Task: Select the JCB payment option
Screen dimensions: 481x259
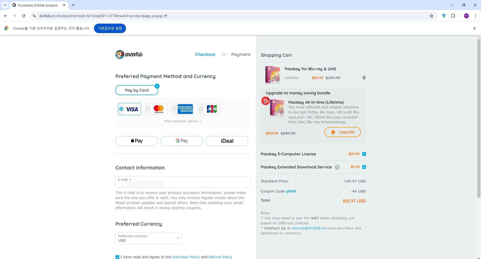Action: [209, 109]
